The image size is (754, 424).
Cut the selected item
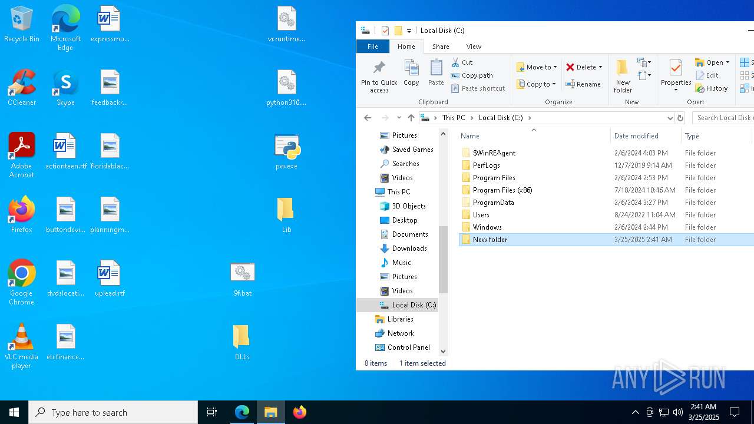pyautogui.click(x=462, y=62)
